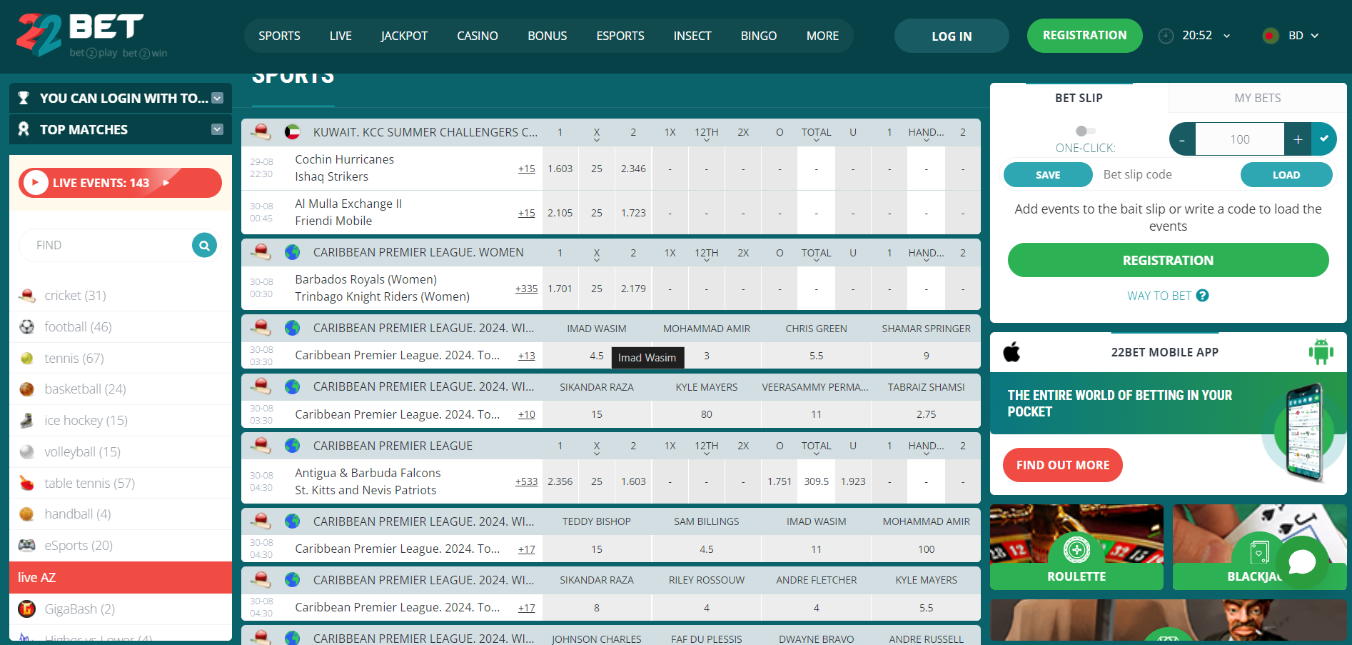This screenshot has height=645, width=1352.
Task: Open the LIVE EVENTS: 143 button
Action: [120, 183]
